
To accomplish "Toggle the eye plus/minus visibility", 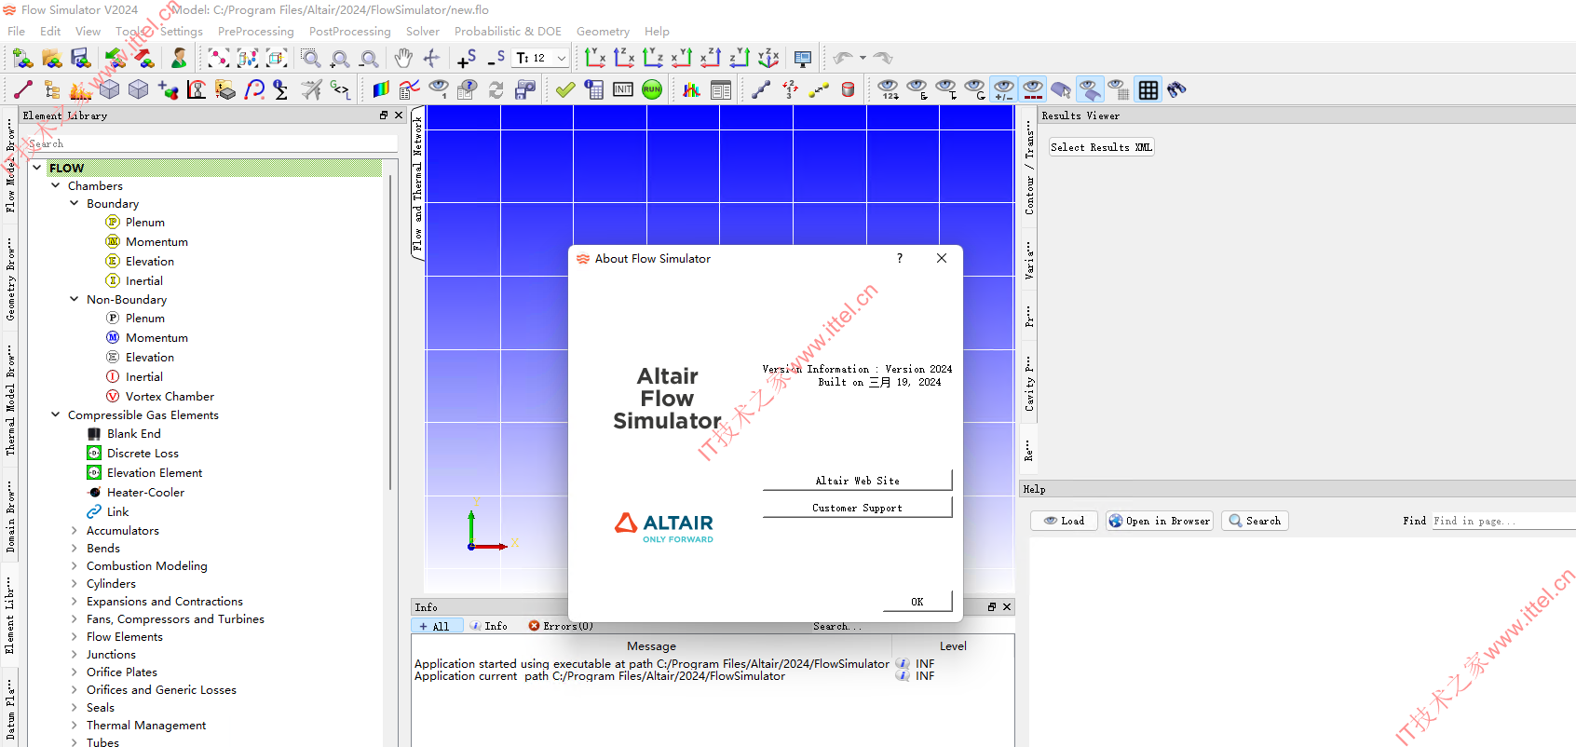I will tap(1004, 89).
